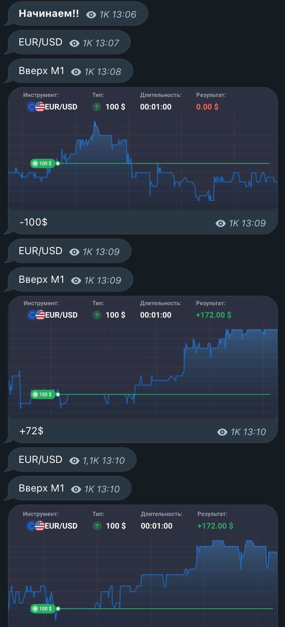Select the Вверх M1 message sent at 13:08
The image size is (285, 627).
click(42, 71)
